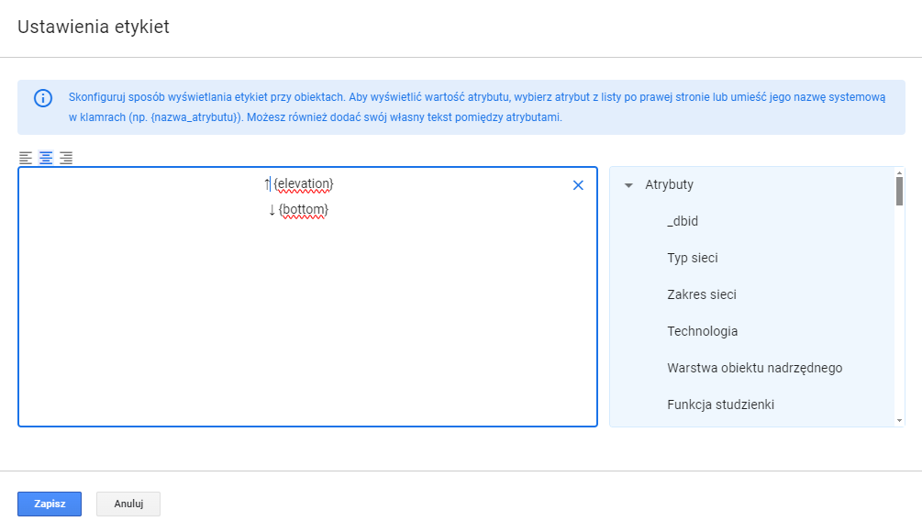Select the Zakres sieci attribute
This screenshot has height=532, width=922.
pyautogui.click(x=701, y=294)
